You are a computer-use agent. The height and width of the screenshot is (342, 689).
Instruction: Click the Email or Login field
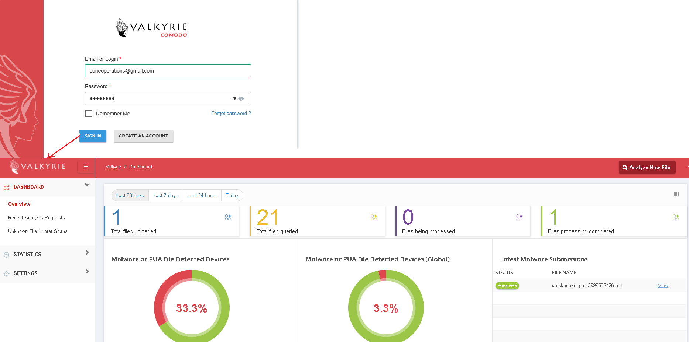tap(168, 71)
